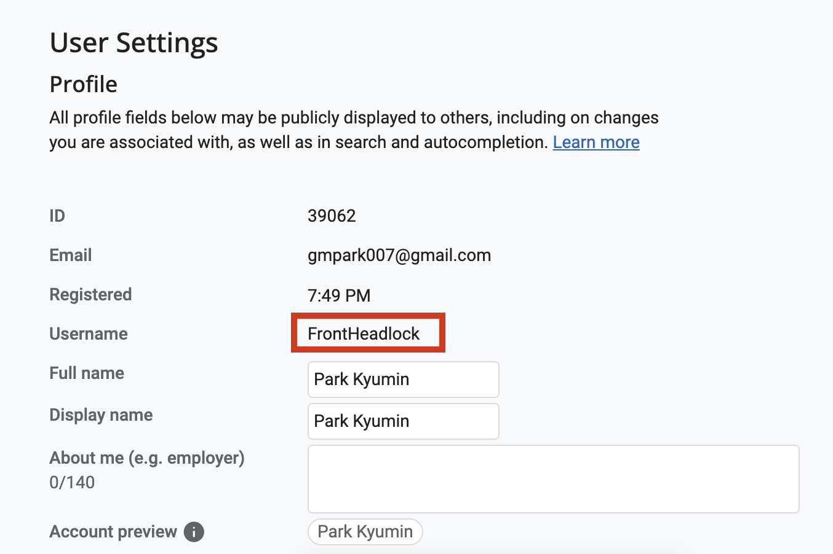Click the Username field label
The width and height of the screenshot is (833, 554).
(x=89, y=334)
